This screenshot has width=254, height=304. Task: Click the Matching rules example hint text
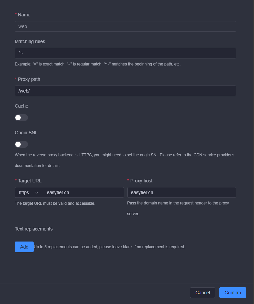click(98, 64)
